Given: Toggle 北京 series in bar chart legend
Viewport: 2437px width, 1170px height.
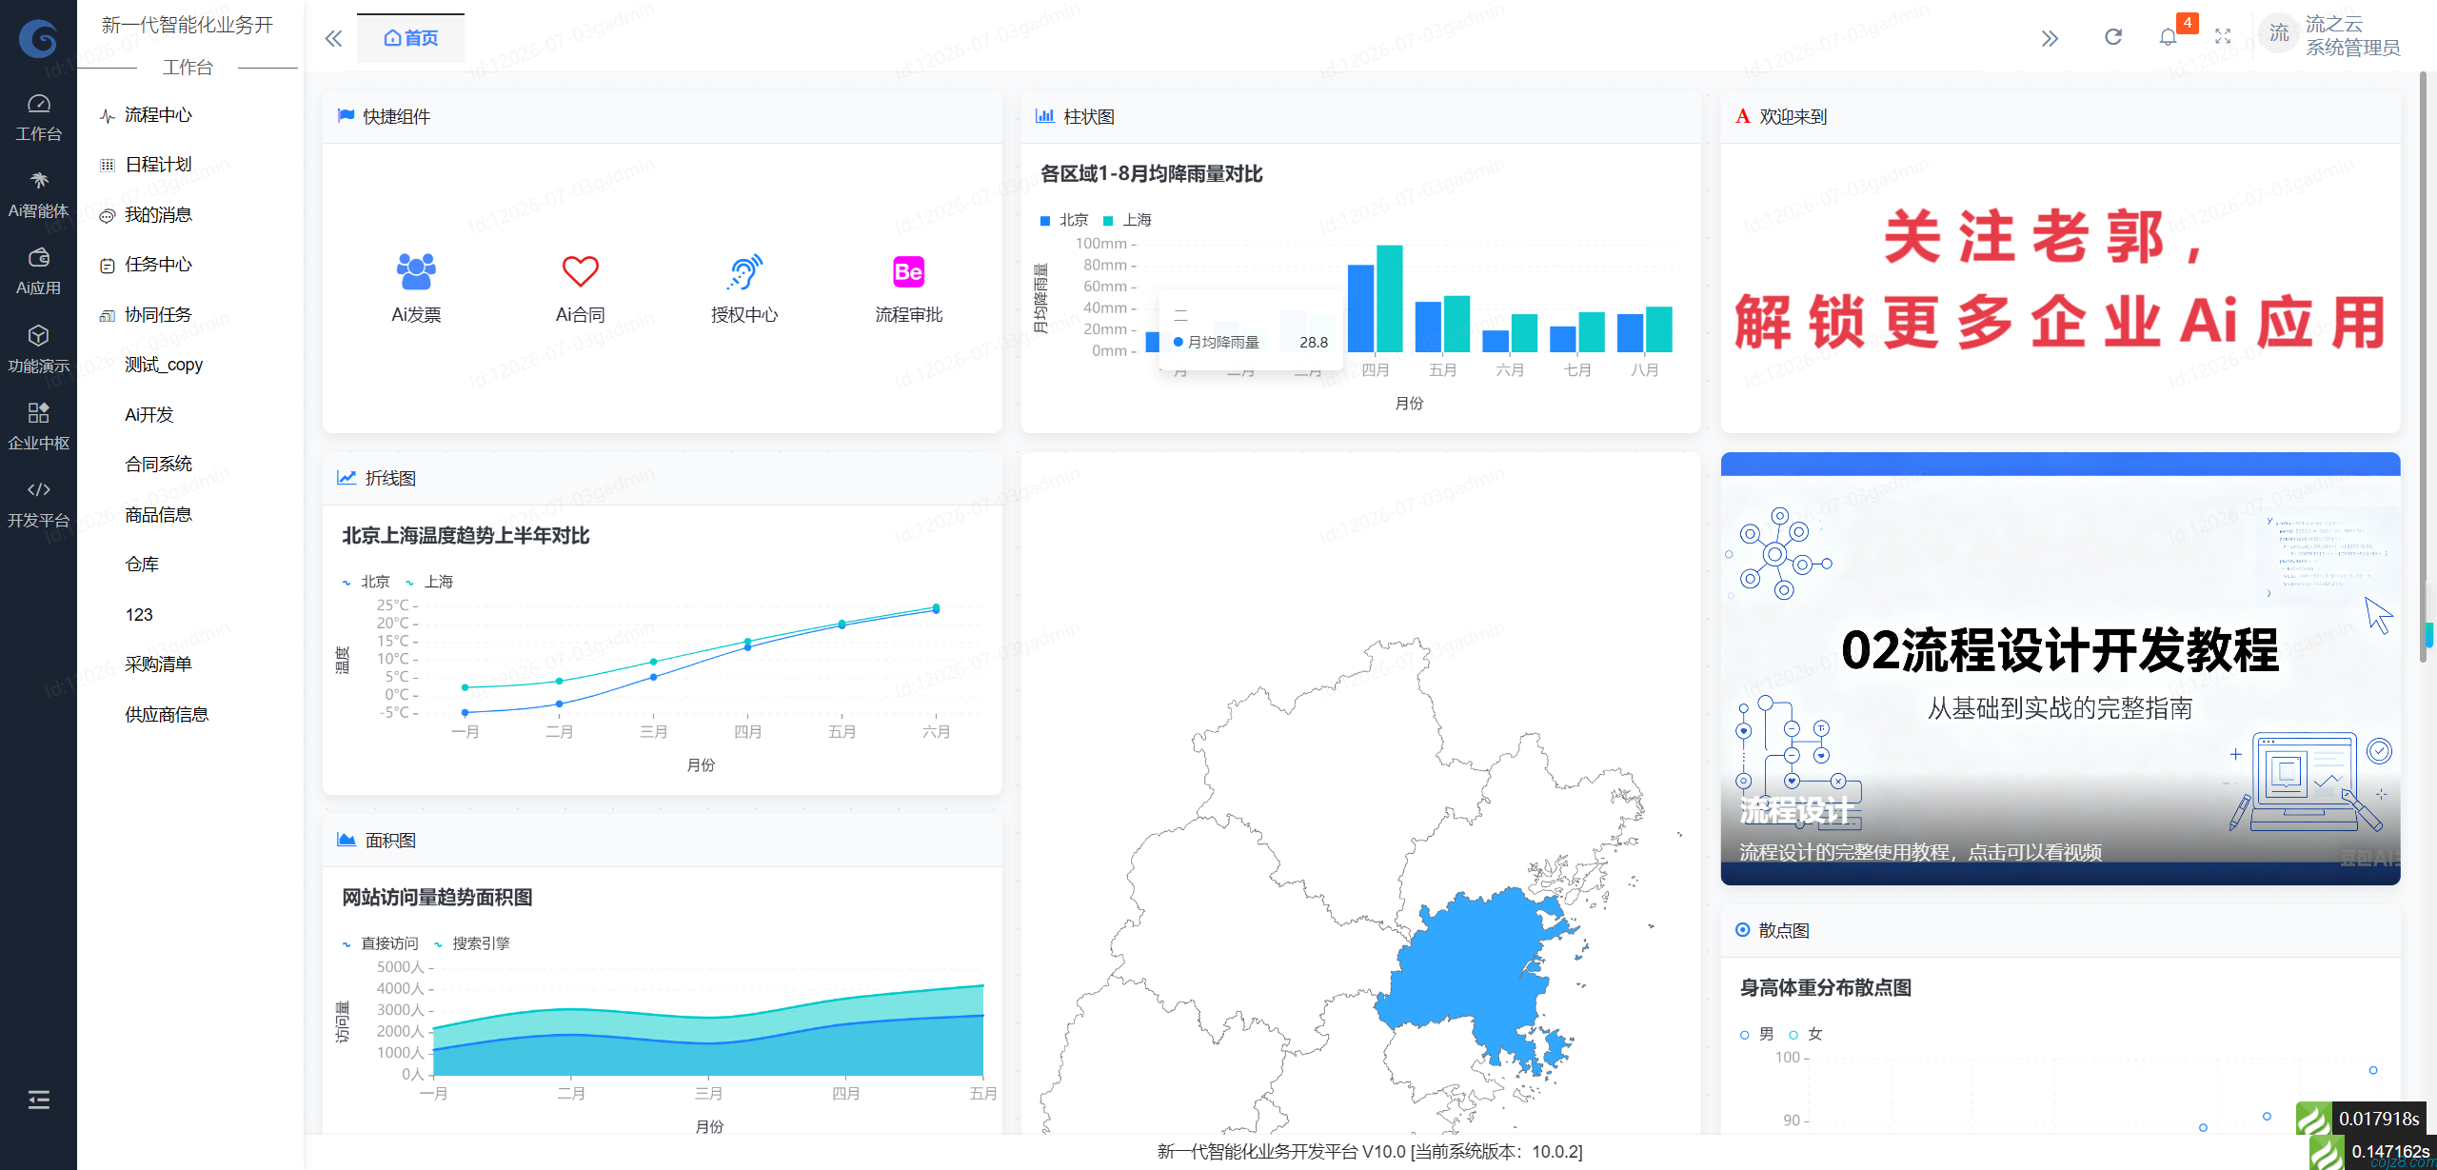Looking at the screenshot, I should pos(1064,220).
